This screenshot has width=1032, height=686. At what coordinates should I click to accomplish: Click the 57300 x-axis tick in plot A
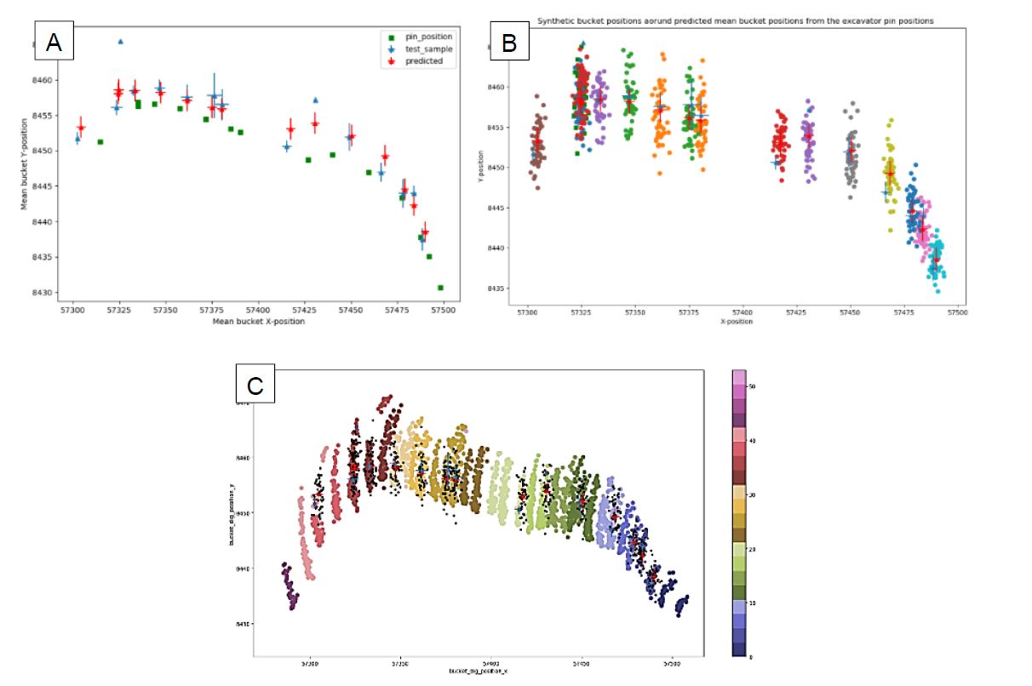tap(73, 308)
